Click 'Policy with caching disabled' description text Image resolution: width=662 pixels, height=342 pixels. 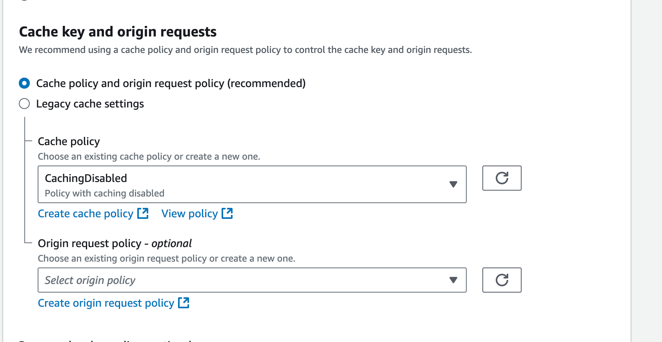(x=104, y=193)
